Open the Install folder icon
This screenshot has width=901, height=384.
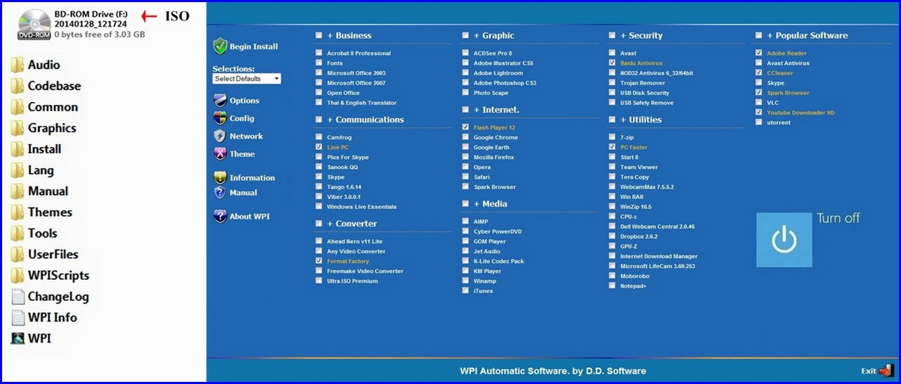point(18,150)
